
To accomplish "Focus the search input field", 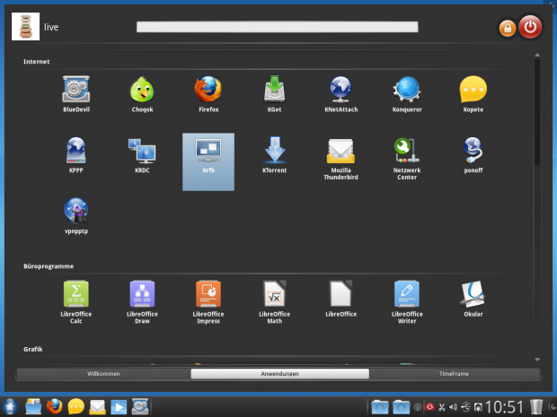I will 277,27.
